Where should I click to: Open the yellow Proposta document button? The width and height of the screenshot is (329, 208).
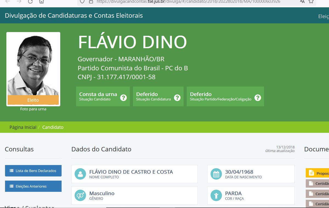coord(317,173)
